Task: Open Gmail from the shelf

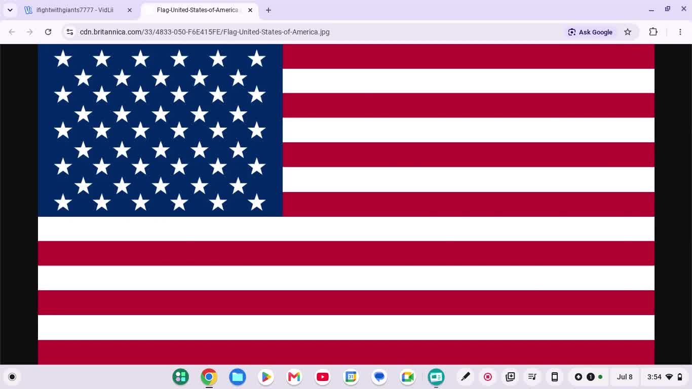Action: click(x=294, y=377)
